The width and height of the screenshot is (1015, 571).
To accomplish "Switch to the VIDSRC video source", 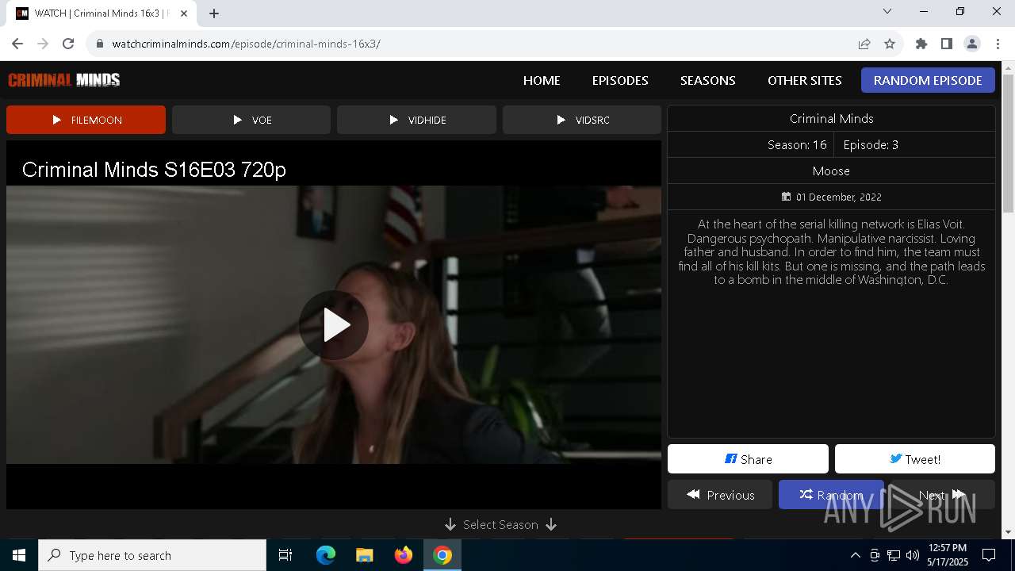I will [x=582, y=120].
